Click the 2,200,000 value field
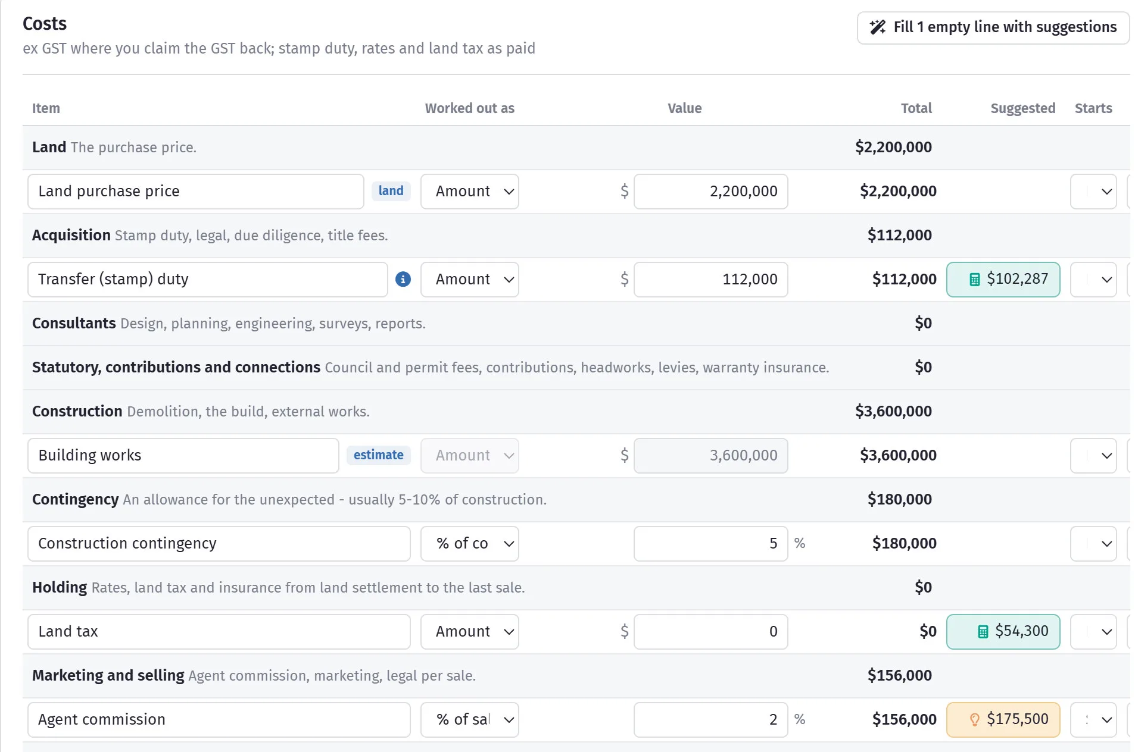 pos(710,191)
